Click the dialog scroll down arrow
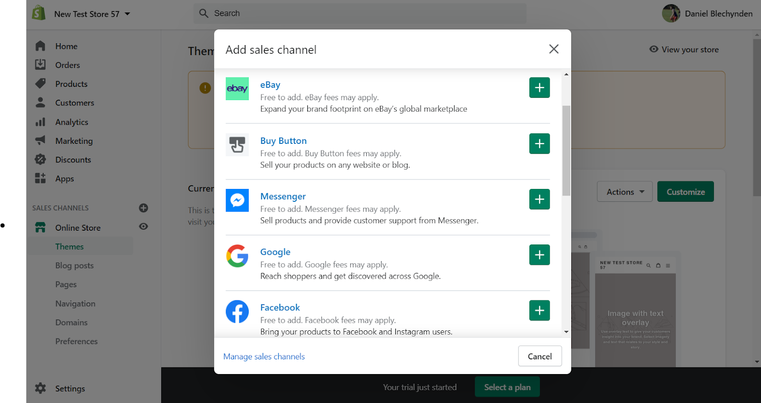 (x=566, y=332)
